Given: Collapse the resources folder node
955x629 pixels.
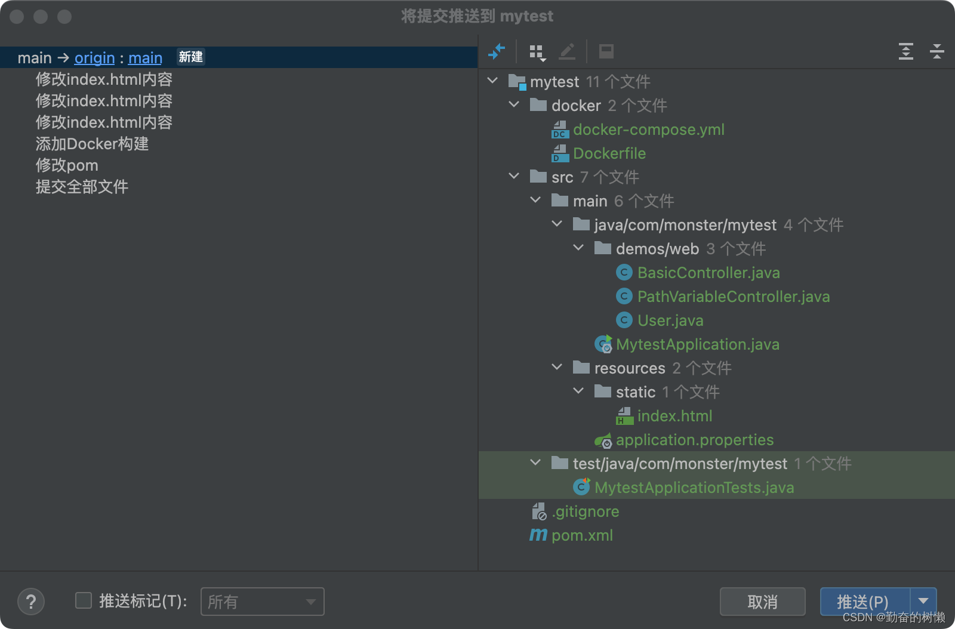Looking at the screenshot, I should (x=557, y=367).
